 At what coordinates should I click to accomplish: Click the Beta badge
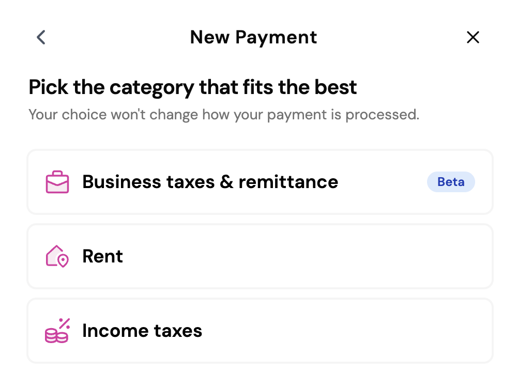coord(451,182)
